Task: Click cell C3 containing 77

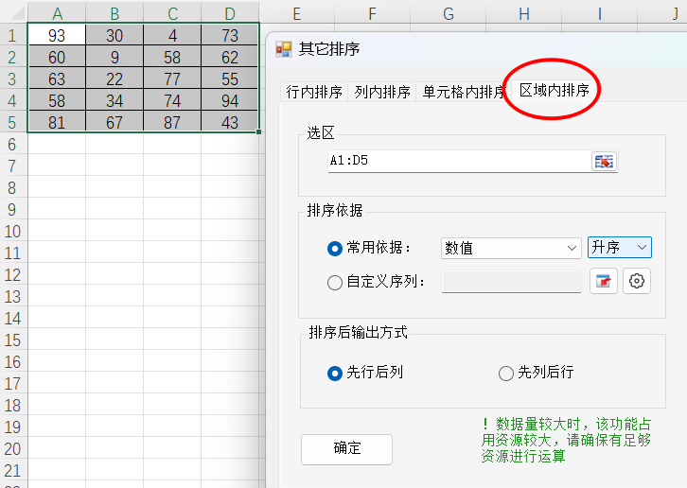Action: (172, 78)
